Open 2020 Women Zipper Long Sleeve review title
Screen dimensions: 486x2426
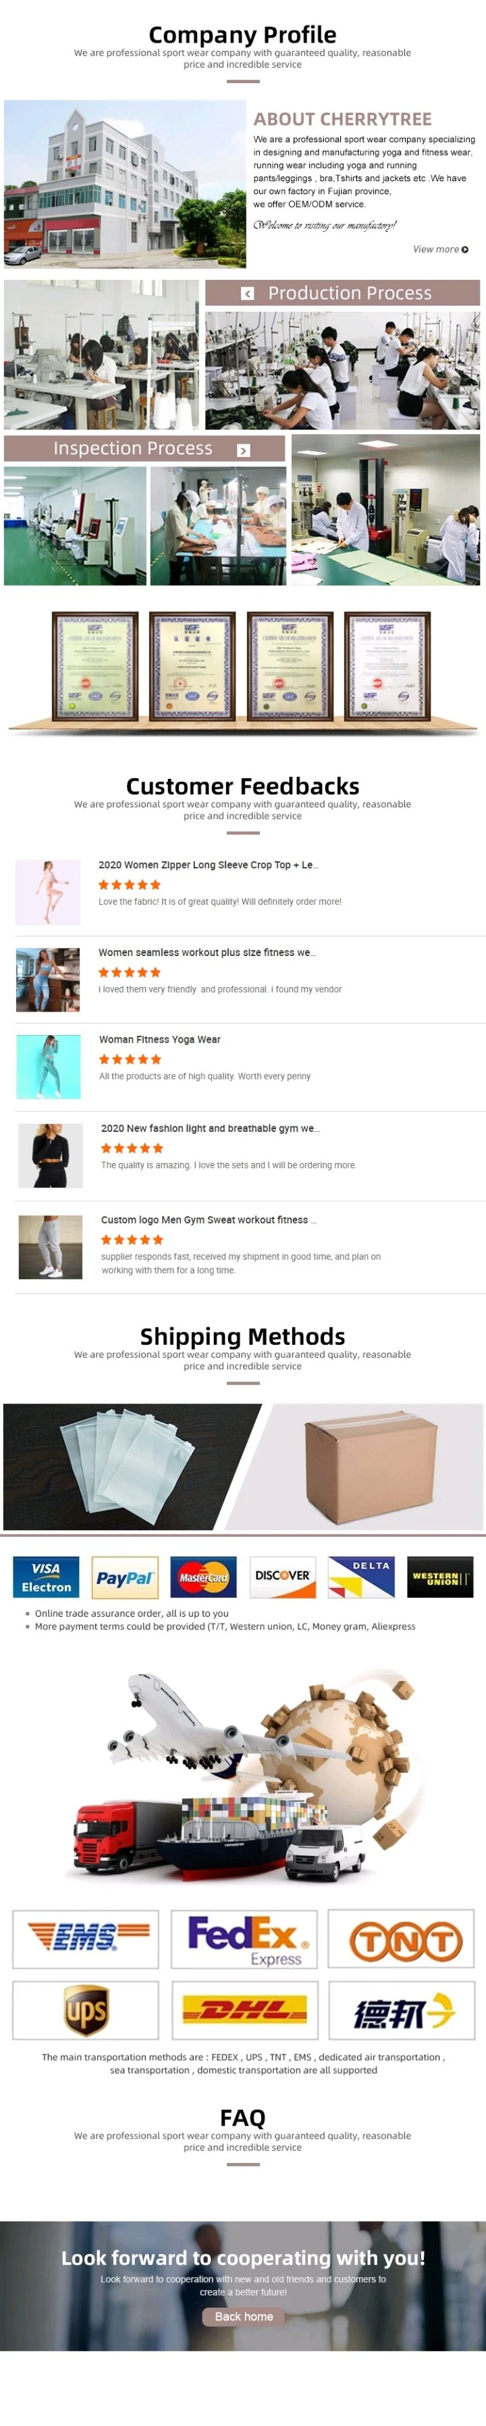coord(208,865)
